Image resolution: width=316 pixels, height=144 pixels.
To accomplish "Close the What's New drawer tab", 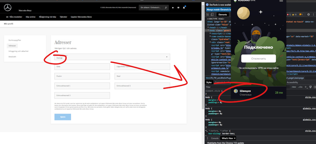I will click(235, 138).
